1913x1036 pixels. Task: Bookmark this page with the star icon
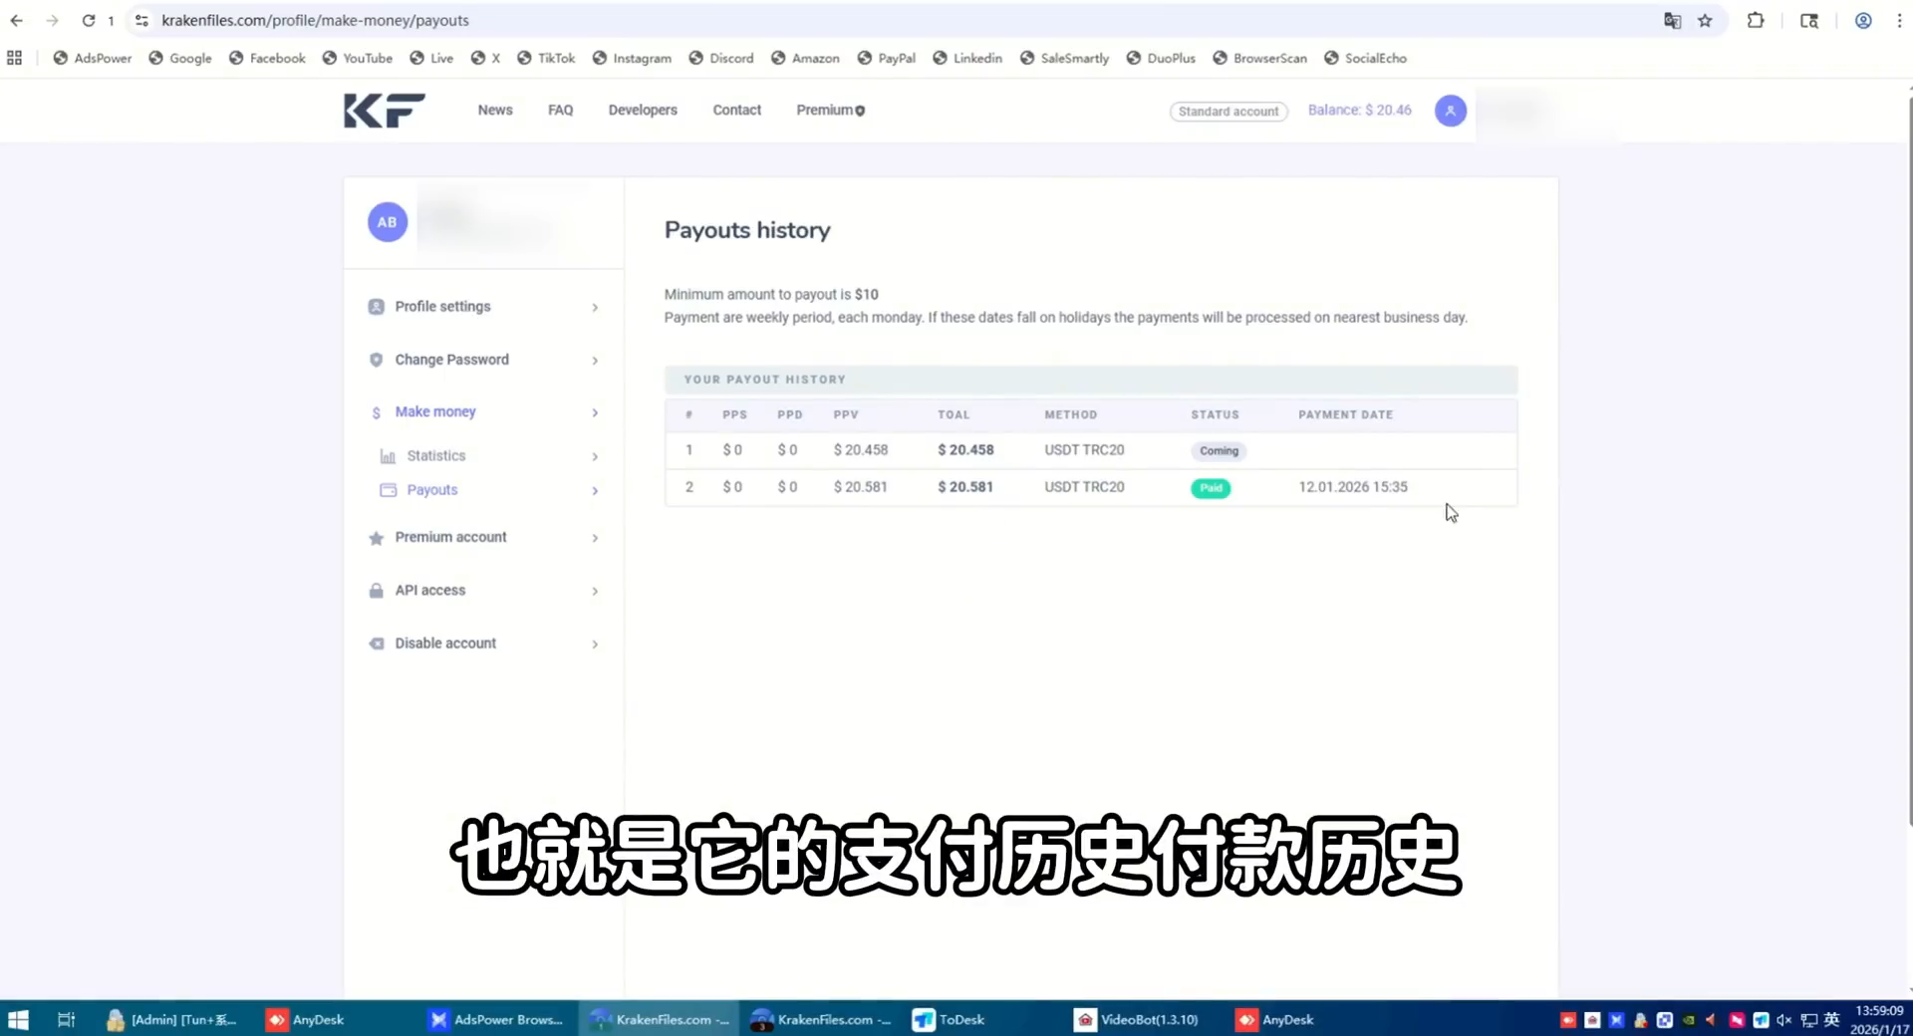[1705, 20]
